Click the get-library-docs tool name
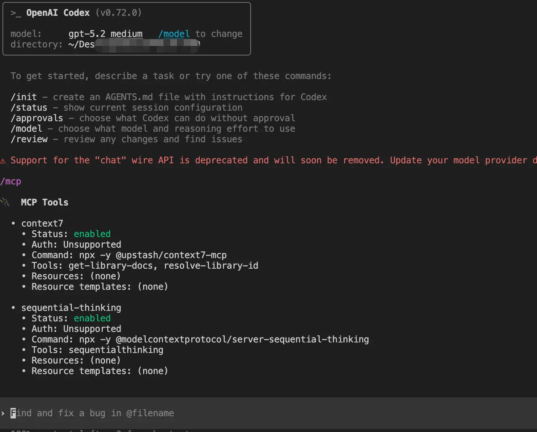 [110, 266]
